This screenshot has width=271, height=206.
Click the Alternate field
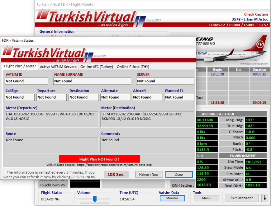click(115, 97)
